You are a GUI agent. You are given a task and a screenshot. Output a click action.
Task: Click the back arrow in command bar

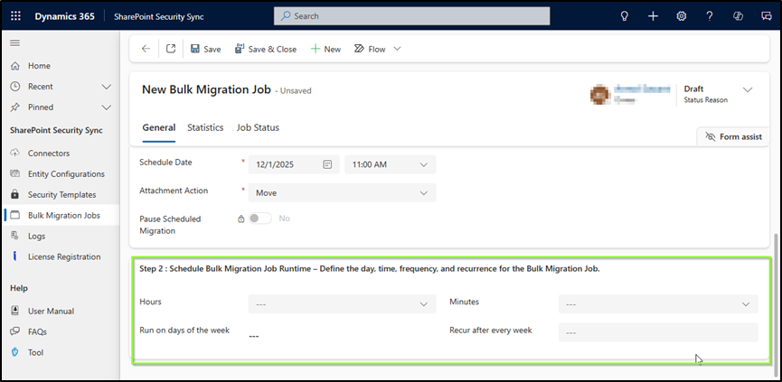(146, 49)
